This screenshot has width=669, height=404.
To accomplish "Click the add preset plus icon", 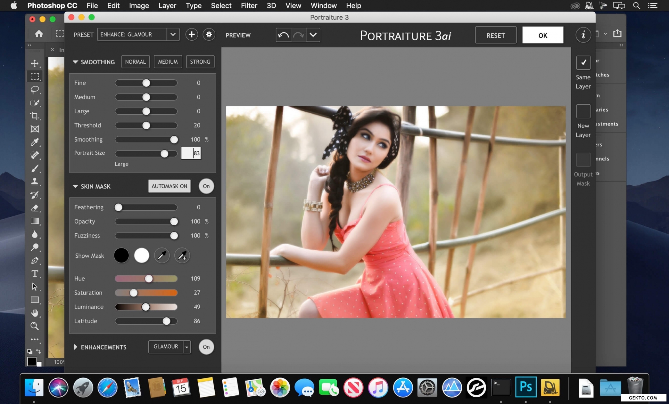I will (x=192, y=35).
